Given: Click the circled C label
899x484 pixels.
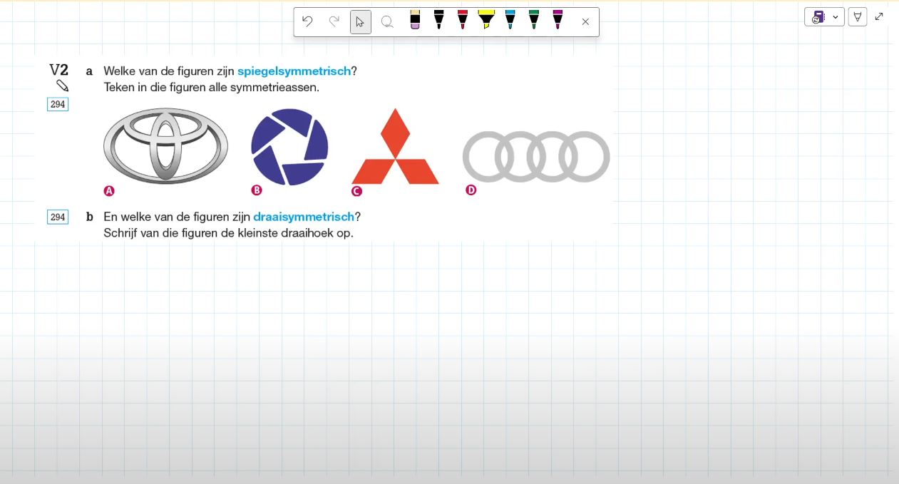Looking at the screenshot, I should 356,191.
